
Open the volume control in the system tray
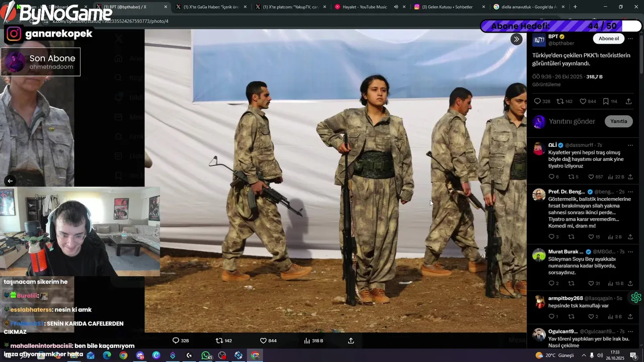click(x=600, y=355)
